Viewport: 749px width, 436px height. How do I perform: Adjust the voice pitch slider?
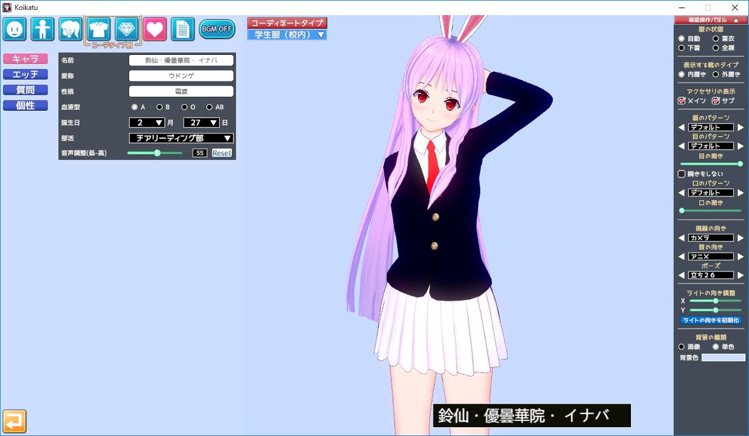pyautogui.click(x=155, y=153)
